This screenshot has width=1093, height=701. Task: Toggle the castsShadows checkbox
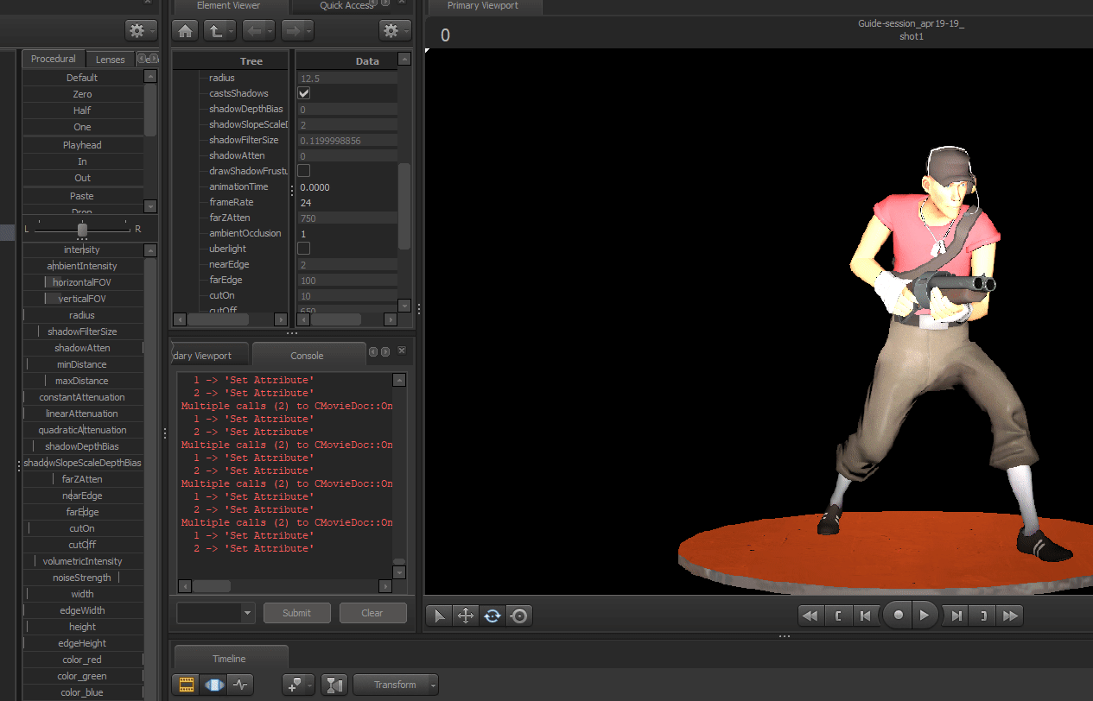[304, 93]
